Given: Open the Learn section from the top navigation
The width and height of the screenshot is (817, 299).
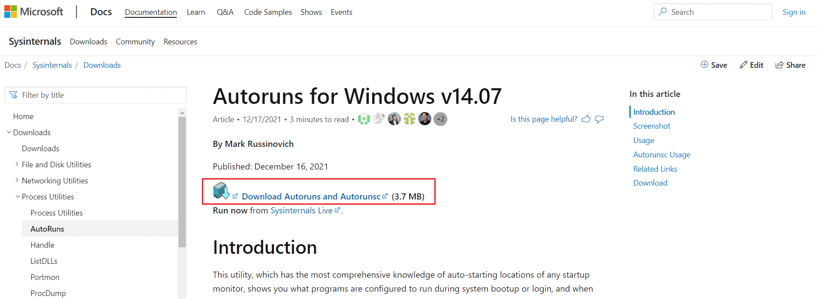Looking at the screenshot, I should coord(196,12).
